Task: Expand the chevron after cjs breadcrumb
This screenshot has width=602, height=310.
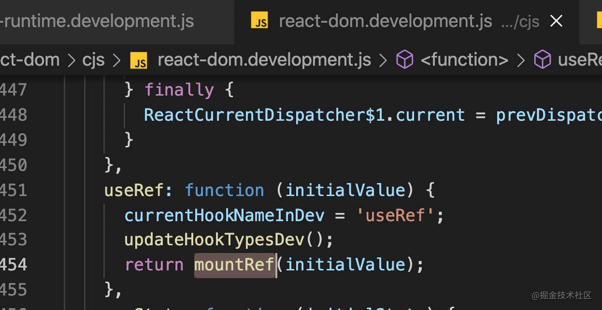Action: (x=117, y=60)
